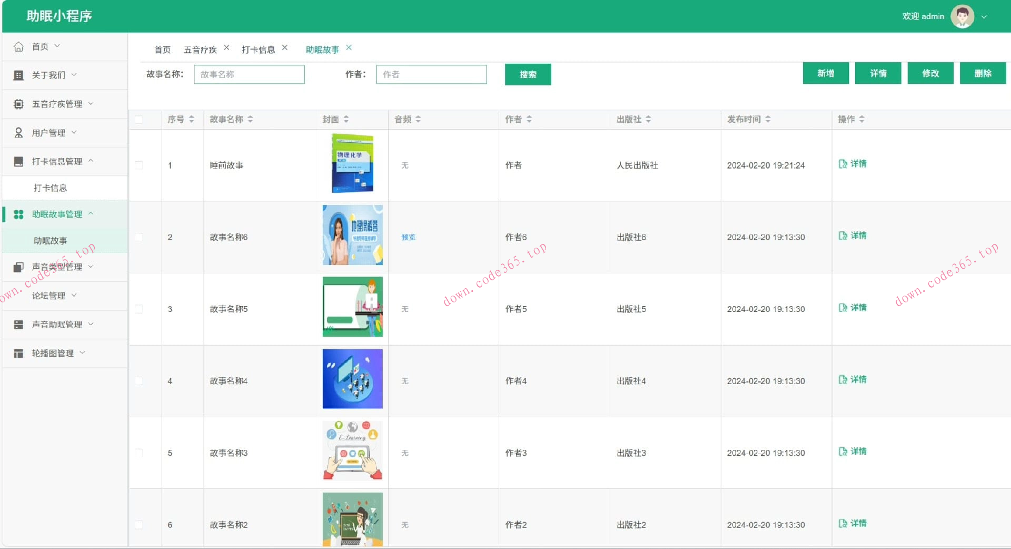
Task: Close the 助眠故事 tab
Action: (x=349, y=47)
